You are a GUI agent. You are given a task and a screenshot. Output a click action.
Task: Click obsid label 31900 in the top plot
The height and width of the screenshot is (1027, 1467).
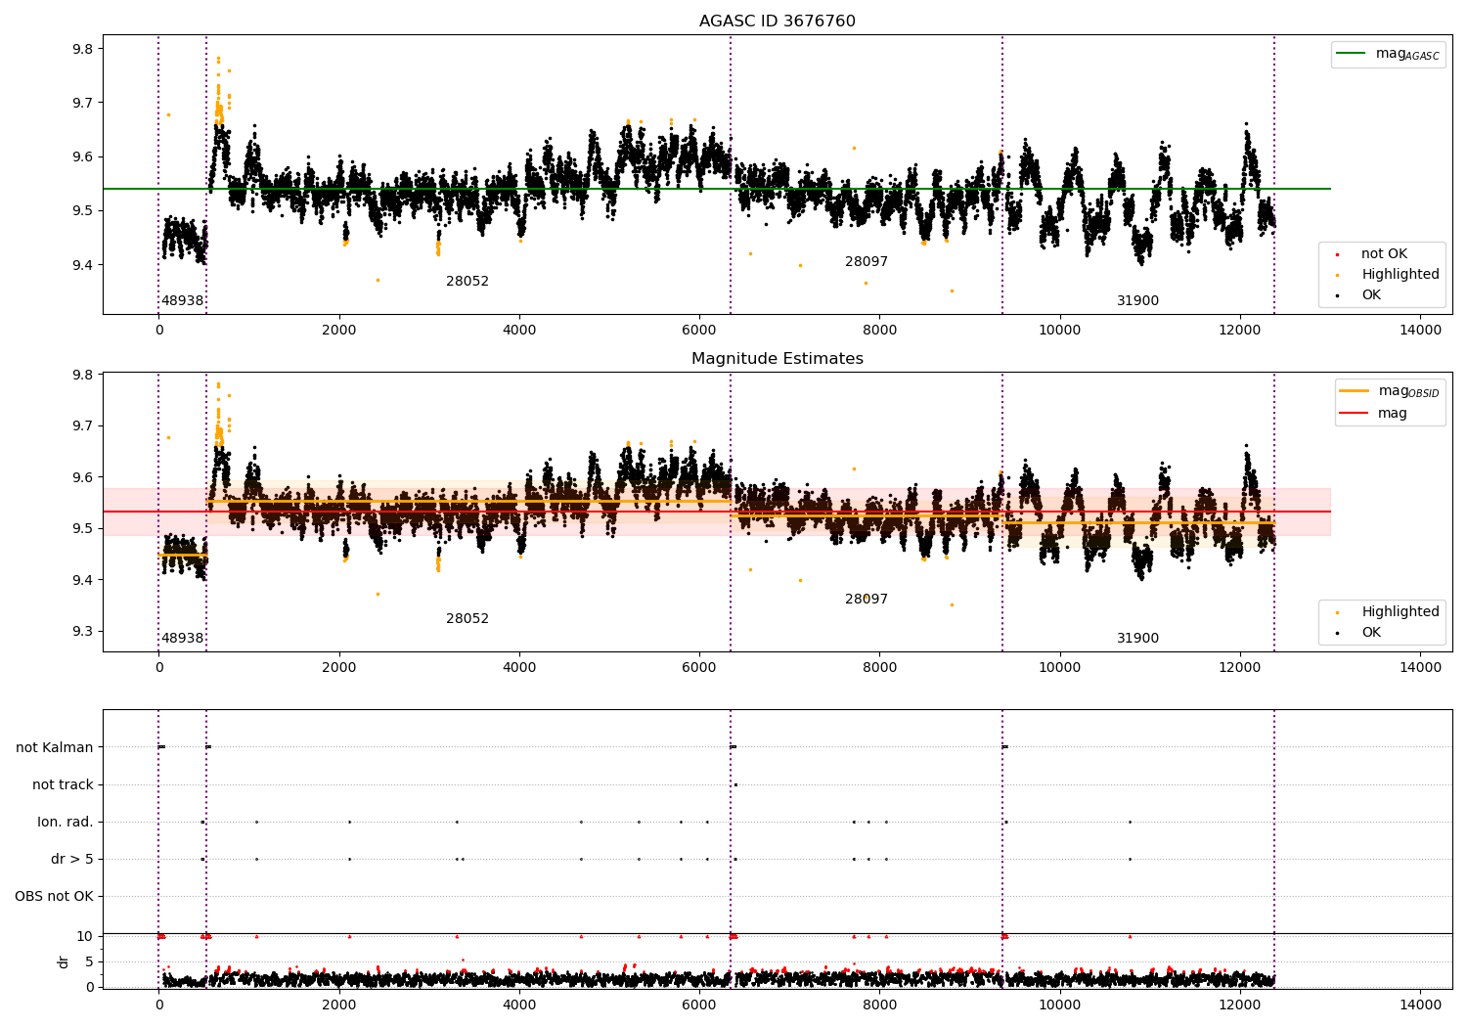(x=1137, y=300)
